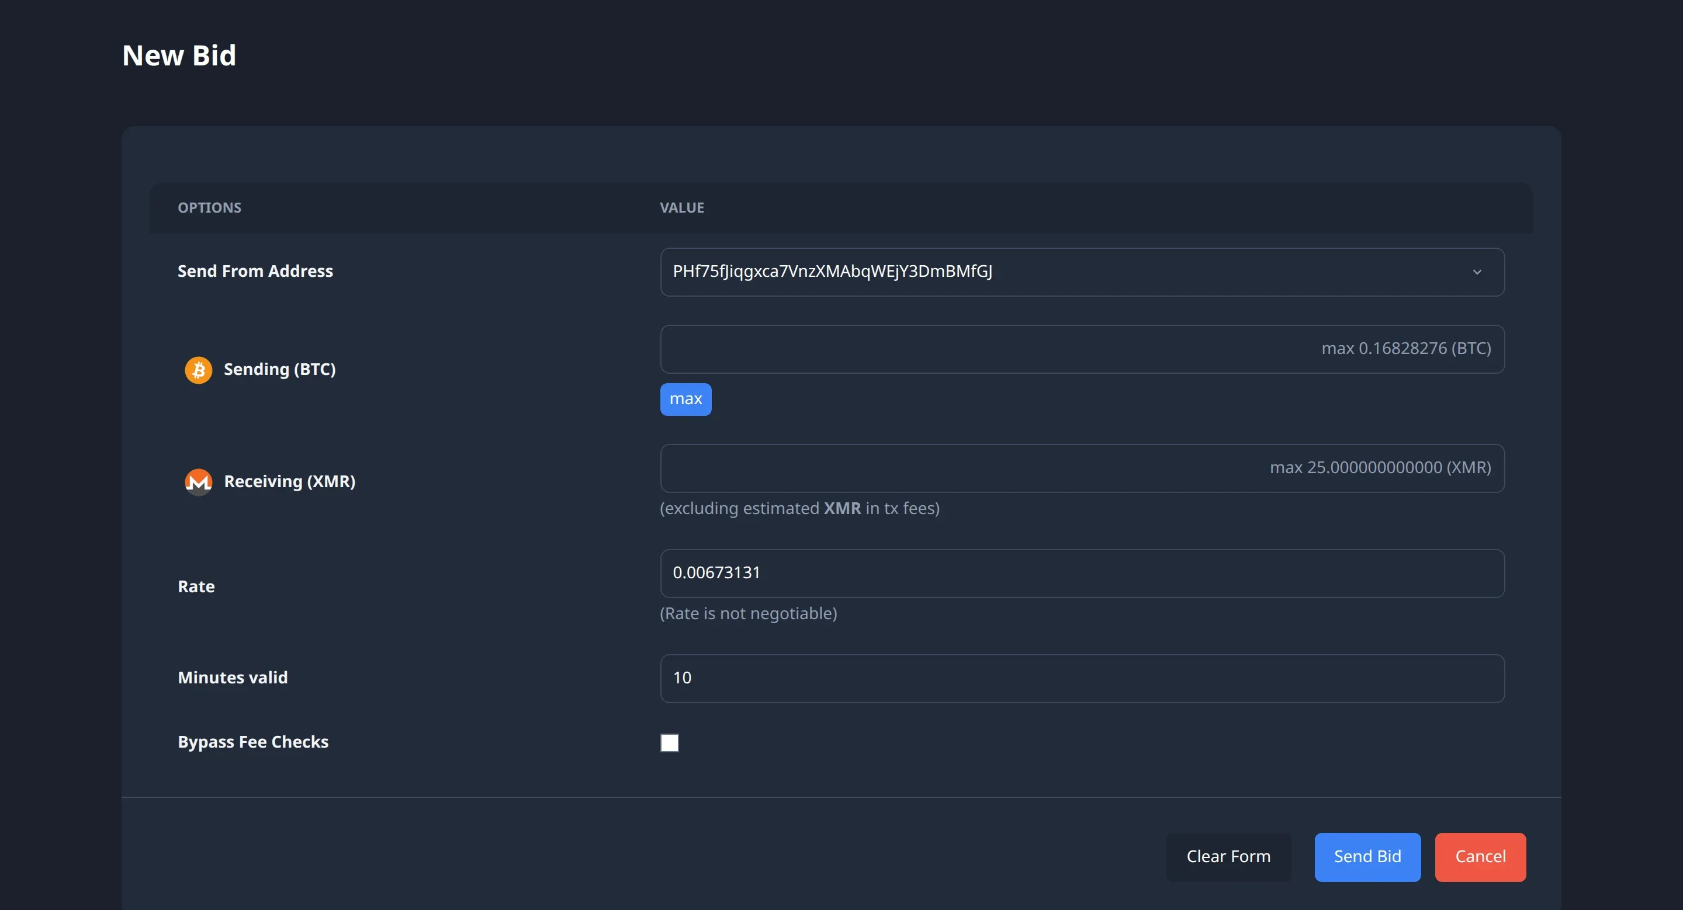Click the Send From Address label
Screen dimensions: 1683x910
[x=255, y=271]
